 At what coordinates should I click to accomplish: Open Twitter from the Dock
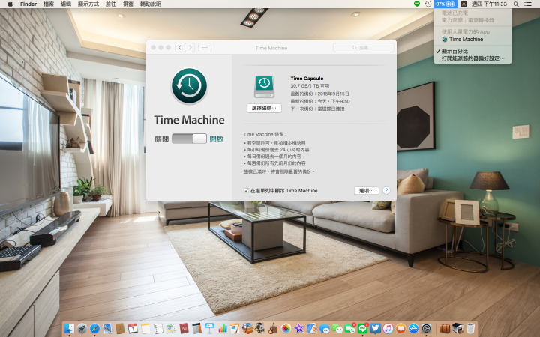[376, 329]
